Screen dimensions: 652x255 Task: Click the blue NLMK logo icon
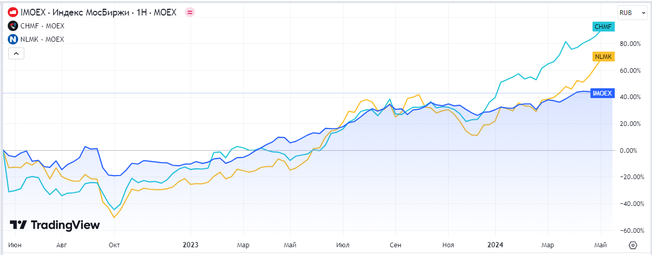pyautogui.click(x=13, y=39)
